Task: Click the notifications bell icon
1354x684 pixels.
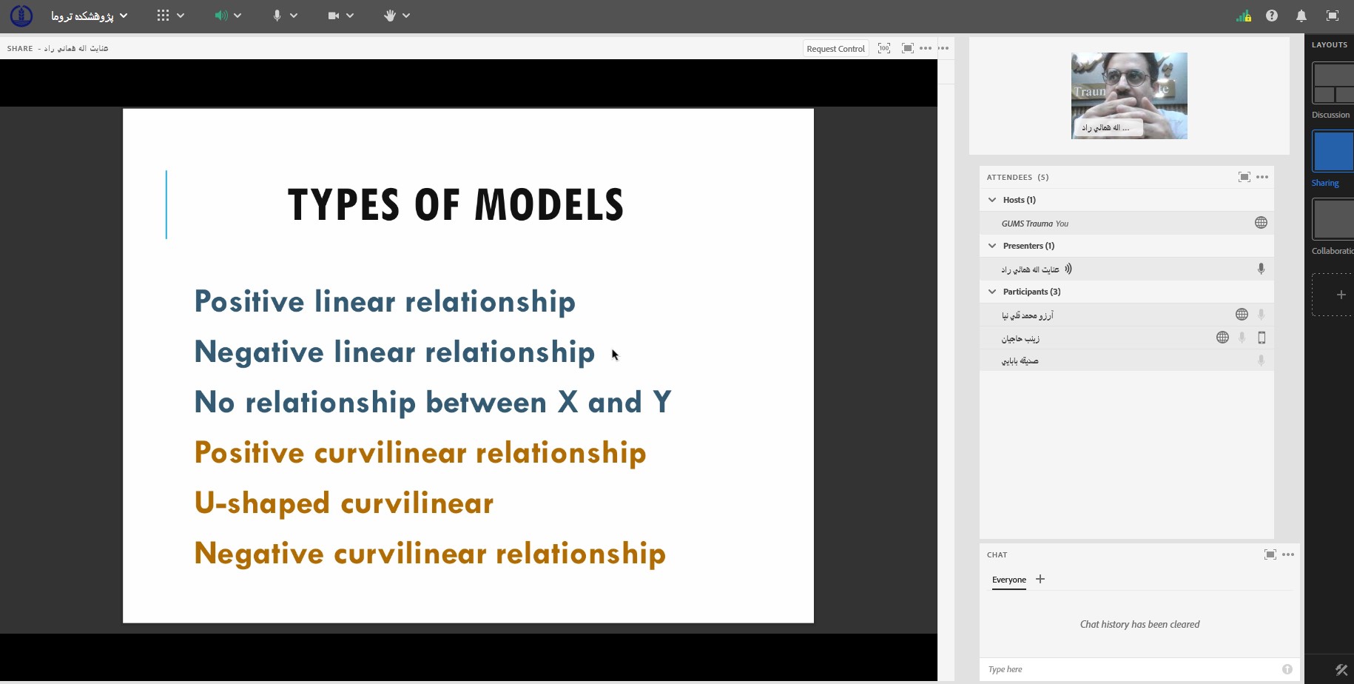Action: (x=1301, y=16)
